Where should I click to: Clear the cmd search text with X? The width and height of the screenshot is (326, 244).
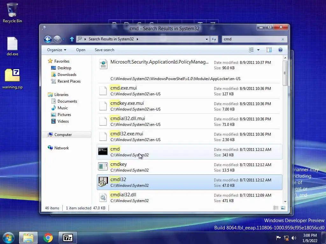tap(283, 39)
